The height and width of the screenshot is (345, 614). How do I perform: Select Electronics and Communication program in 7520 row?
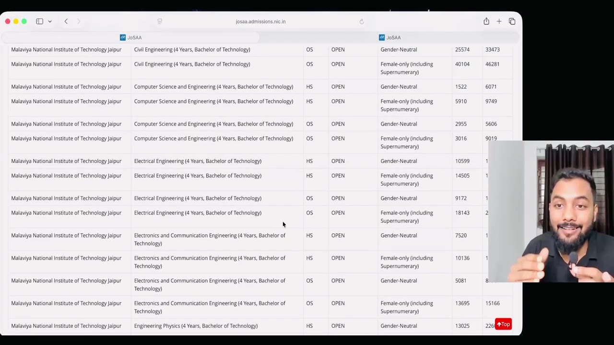(x=210, y=240)
